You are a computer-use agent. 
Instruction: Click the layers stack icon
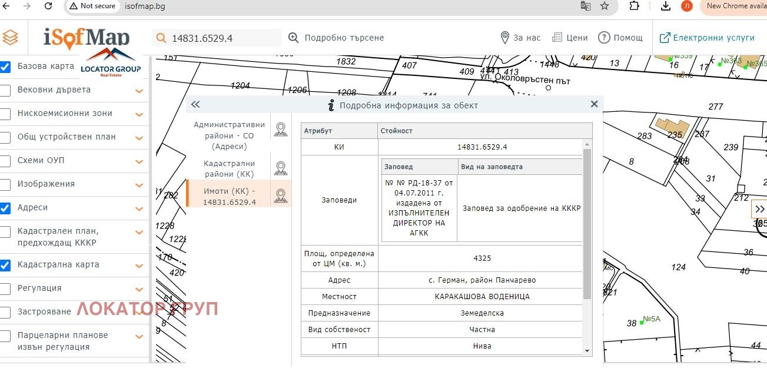[x=11, y=38]
